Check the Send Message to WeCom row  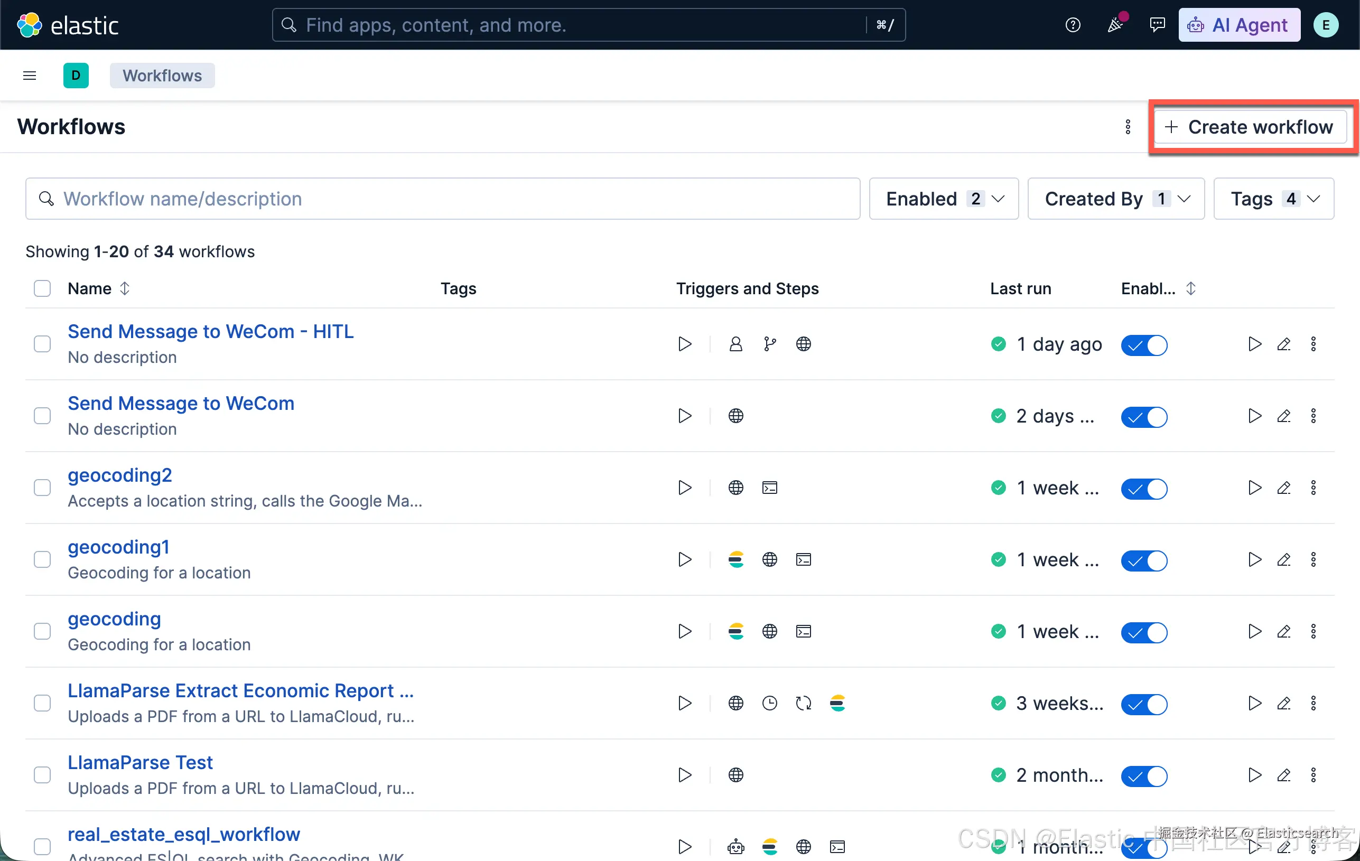[42, 416]
